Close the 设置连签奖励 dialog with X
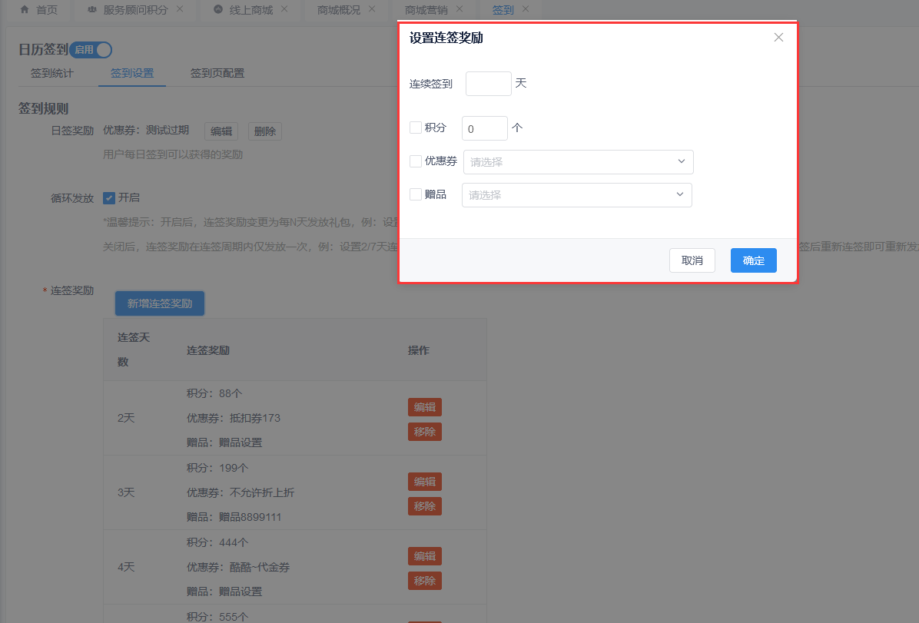The image size is (919, 623). point(778,38)
